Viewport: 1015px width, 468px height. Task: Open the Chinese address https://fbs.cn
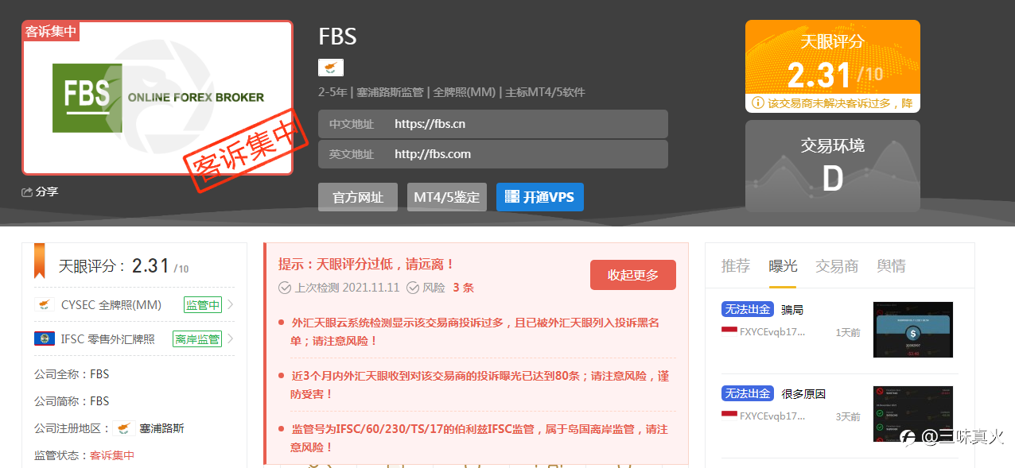click(x=493, y=124)
